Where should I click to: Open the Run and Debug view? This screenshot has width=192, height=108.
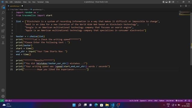point(3,25)
